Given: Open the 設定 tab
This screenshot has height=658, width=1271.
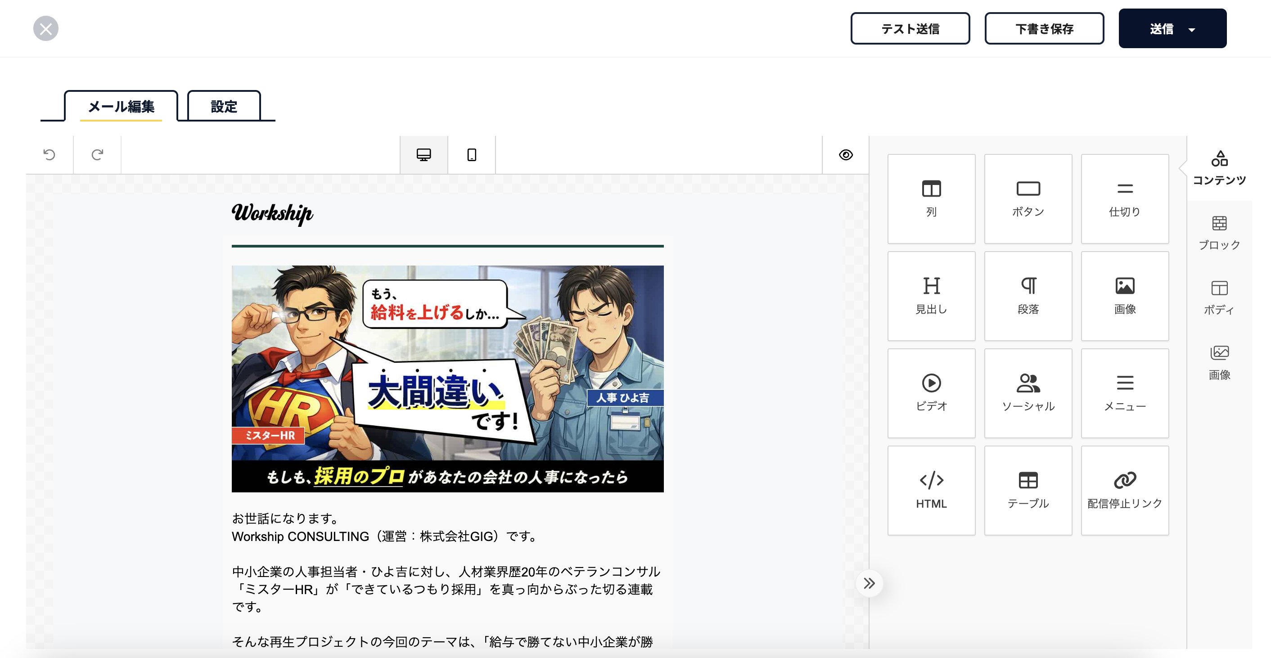Looking at the screenshot, I should coord(224,106).
